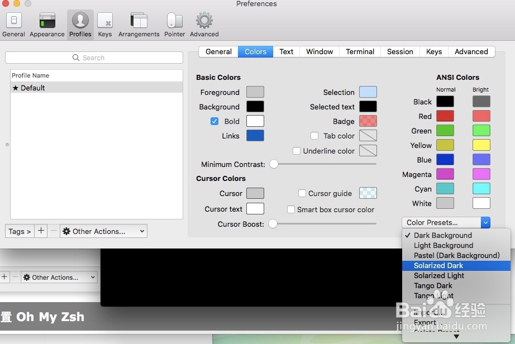Click plus button in background window
Screen dimensions: 515x344
pyautogui.click(x=4, y=277)
